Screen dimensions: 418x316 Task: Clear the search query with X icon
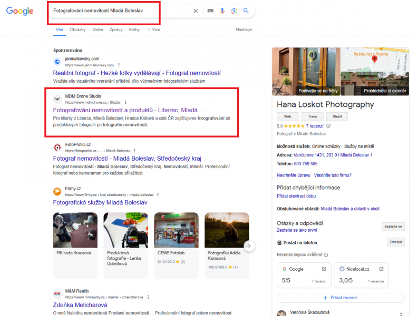pyautogui.click(x=196, y=11)
